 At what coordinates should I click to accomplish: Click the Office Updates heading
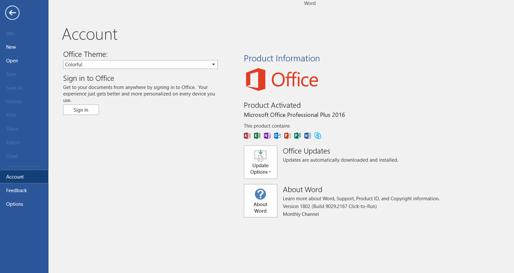coord(306,151)
